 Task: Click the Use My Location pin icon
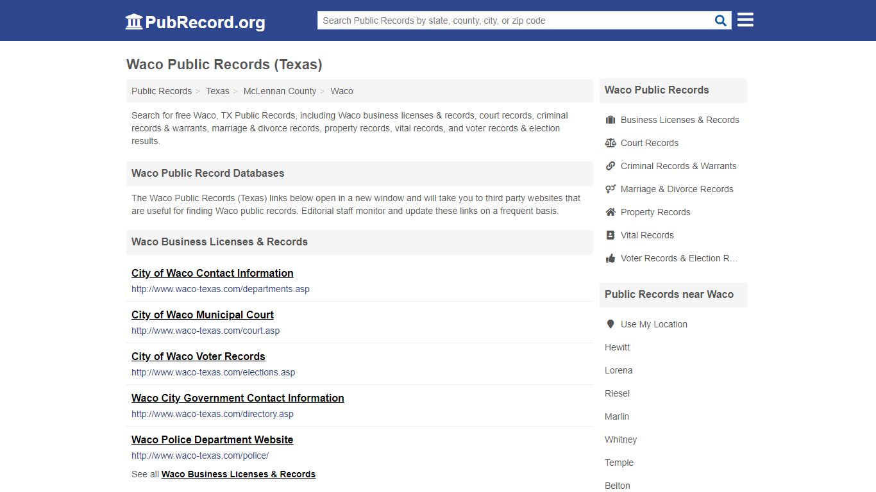click(611, 324)
